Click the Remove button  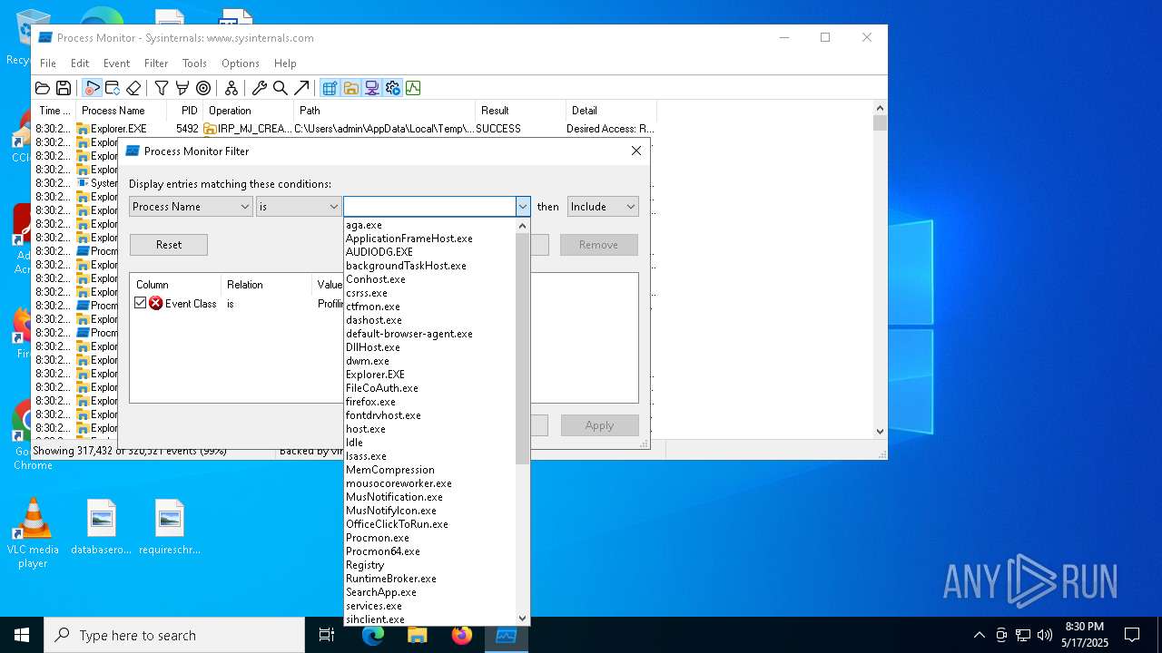tap(599, 245)
